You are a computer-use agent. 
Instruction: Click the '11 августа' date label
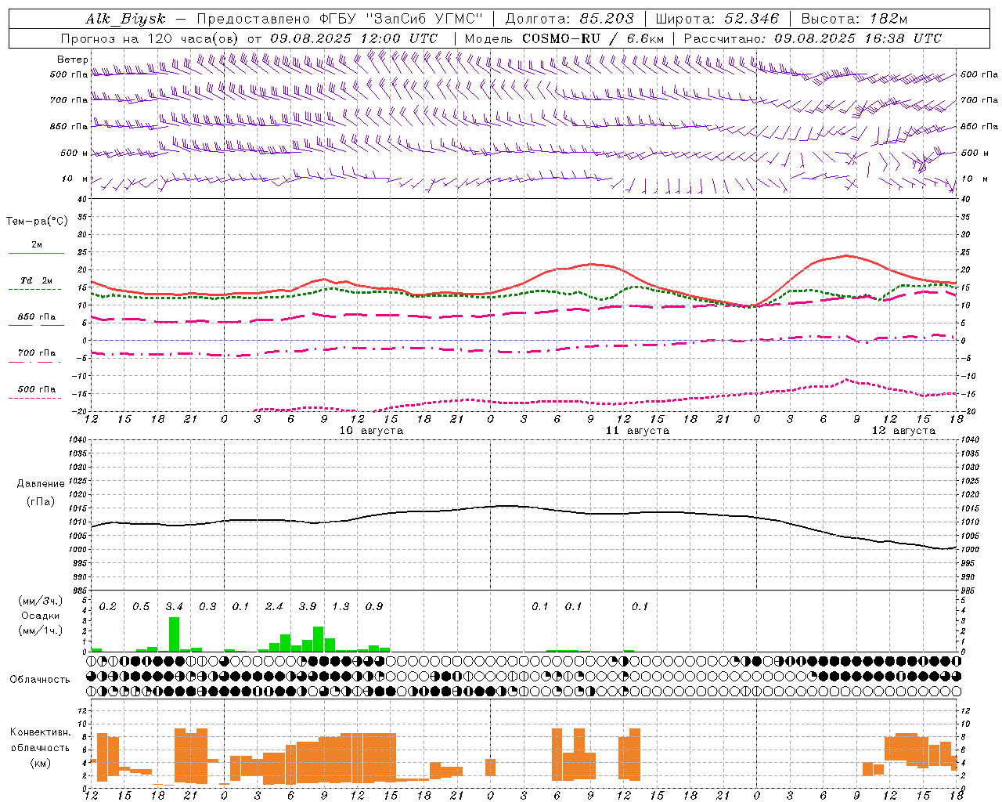click(637, 431)
